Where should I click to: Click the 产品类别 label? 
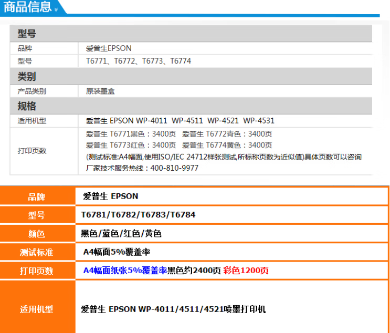click(x=32, y=91)
